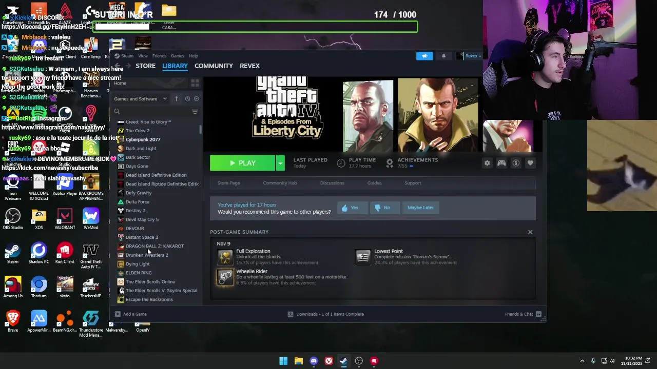This screenshot has width=657, height=369.
Task: Add GTA IV to favorites heart icon
Action: [530, 163]
